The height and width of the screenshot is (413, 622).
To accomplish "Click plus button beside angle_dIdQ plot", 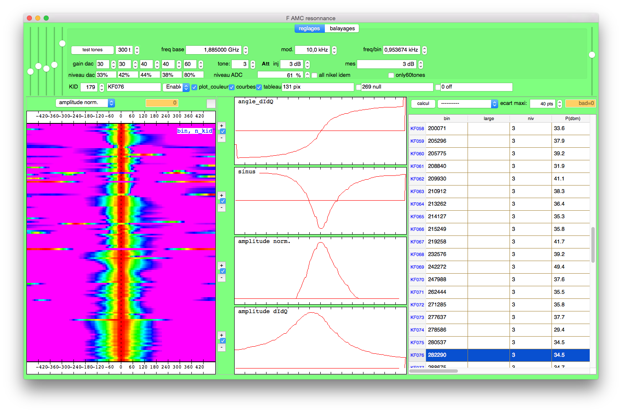I will tap(222, 125).
